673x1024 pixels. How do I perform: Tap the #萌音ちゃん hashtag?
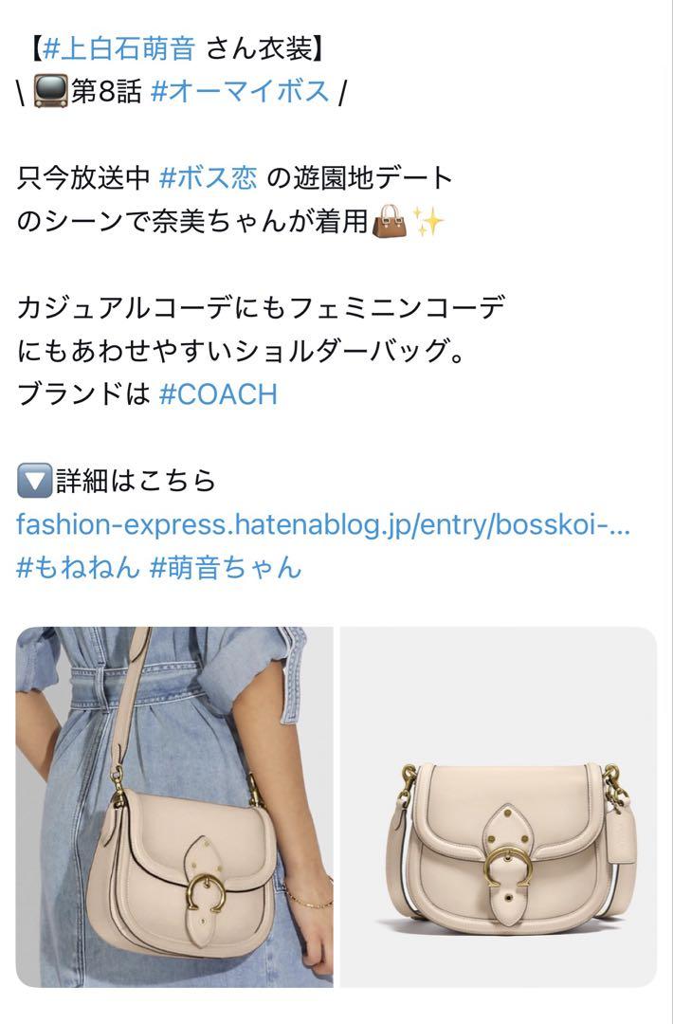pyautogui.click(x=226, y=568)
